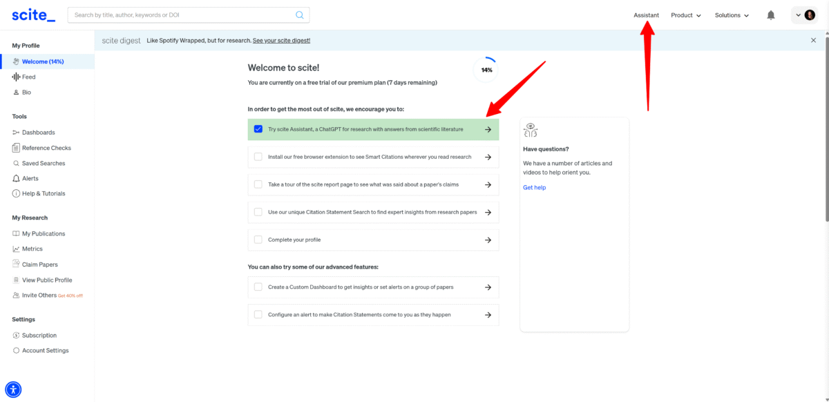Open Metrics under My Research
Image resolution: width=829 pixels, height=402 pixels.
coord(32,249)
